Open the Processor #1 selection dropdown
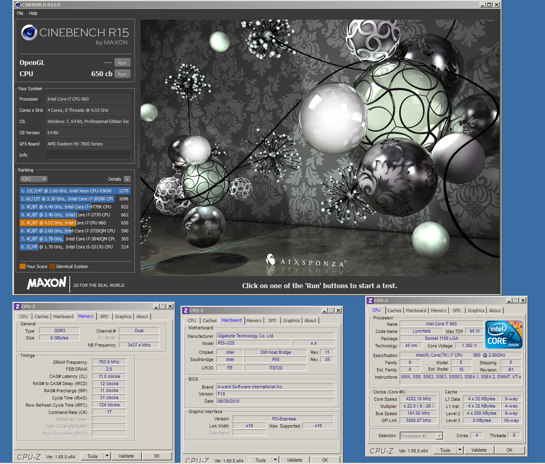This screenshot has height=464, width=545. [x=421, y=436]
